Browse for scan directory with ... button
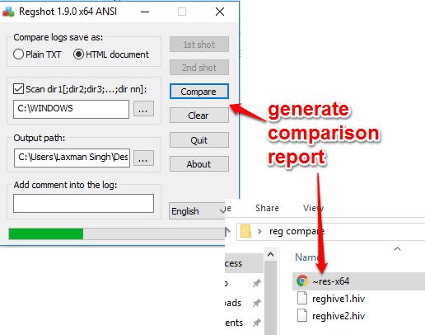 pos(143,109)
